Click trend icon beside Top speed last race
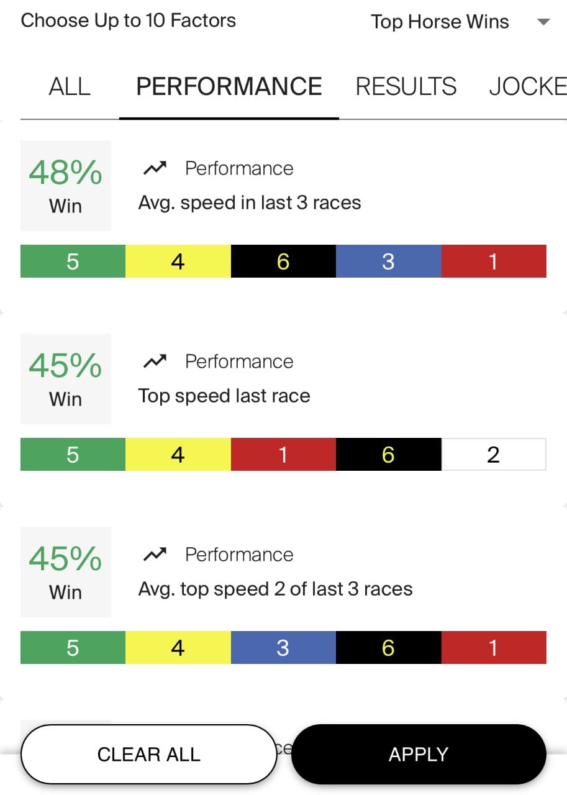This screenshot has width=567, height=795. (155, 361)
